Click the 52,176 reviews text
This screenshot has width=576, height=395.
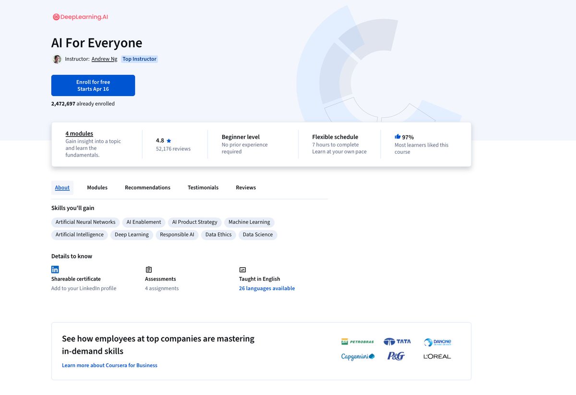coord(173,149)
